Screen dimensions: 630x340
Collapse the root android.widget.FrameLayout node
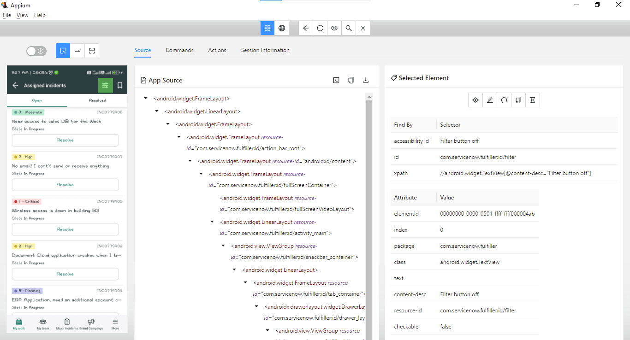pyautogui.click(x=146, y=99)
